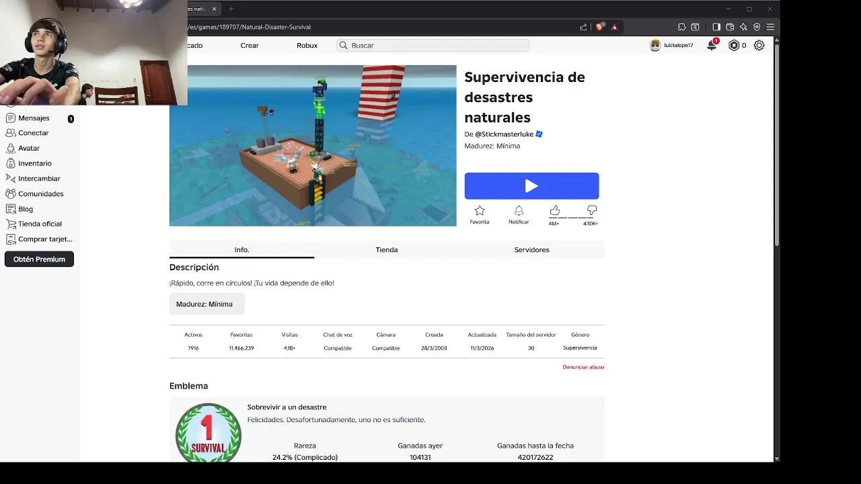Click the Creada date 28/3/2008
The image size is (861, 484).
point(434,348)
